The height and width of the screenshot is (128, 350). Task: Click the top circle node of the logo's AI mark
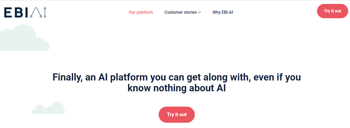(x=45, y=9)
